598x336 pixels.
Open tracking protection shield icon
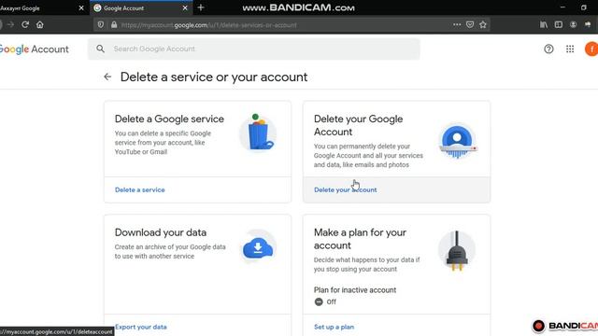click(101, 25)
